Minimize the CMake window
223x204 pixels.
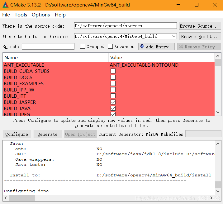click(x=178, y=5)
